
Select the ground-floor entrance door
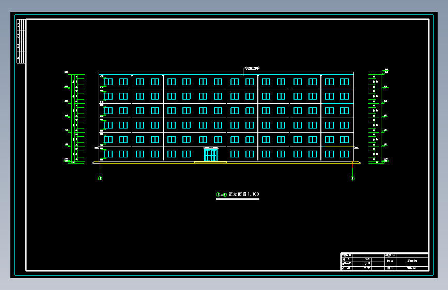[211, 155]
